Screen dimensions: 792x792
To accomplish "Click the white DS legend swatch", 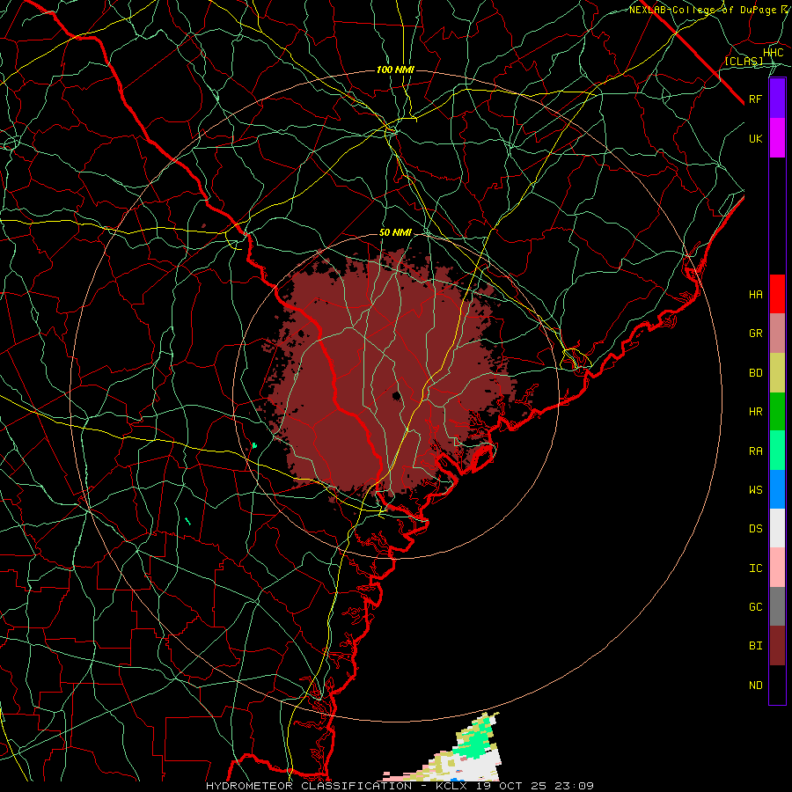I will [777, 528].
